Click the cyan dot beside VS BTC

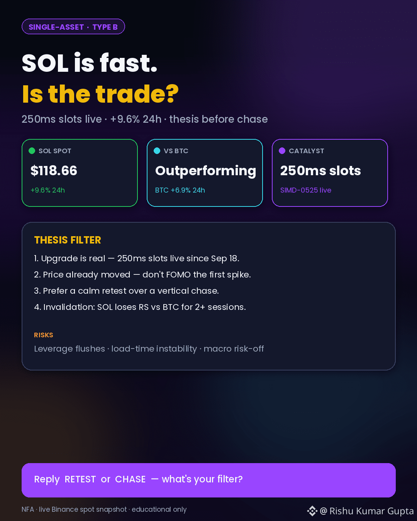click(x=157, y=151)
